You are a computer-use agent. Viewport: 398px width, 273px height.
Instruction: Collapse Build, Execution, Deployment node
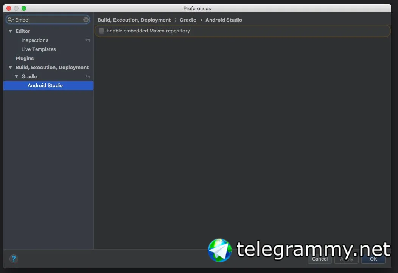point(11,67)
